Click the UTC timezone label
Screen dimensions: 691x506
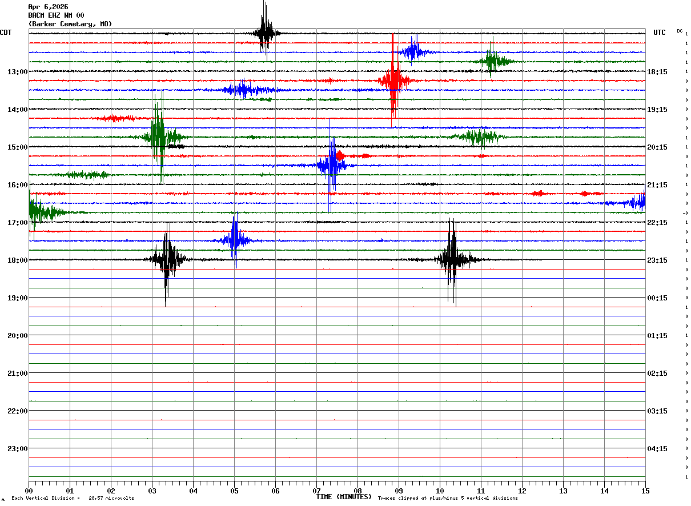(660, 33)
